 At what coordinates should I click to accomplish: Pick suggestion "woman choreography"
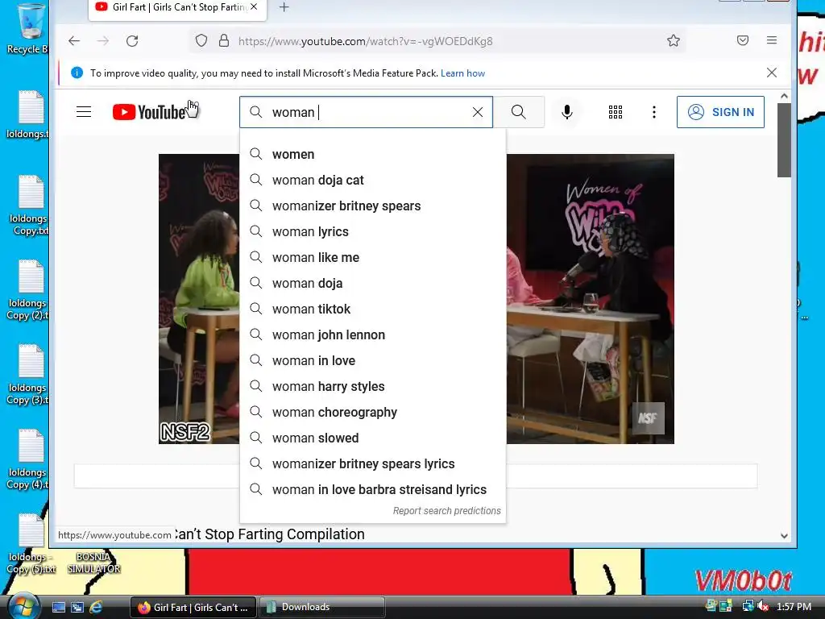372,412
